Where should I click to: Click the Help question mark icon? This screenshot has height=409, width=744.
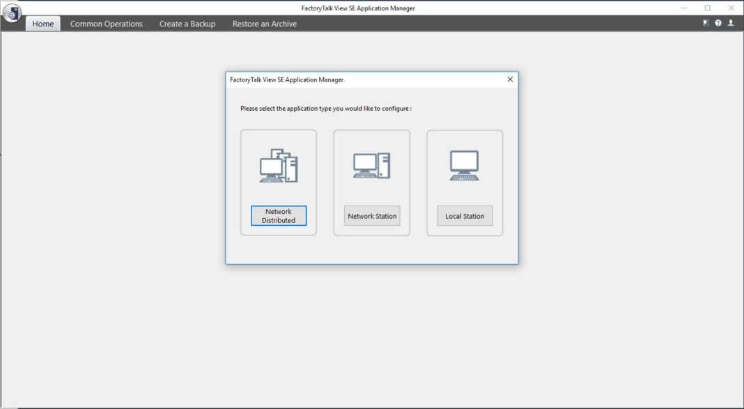click(x=718, y=23)
